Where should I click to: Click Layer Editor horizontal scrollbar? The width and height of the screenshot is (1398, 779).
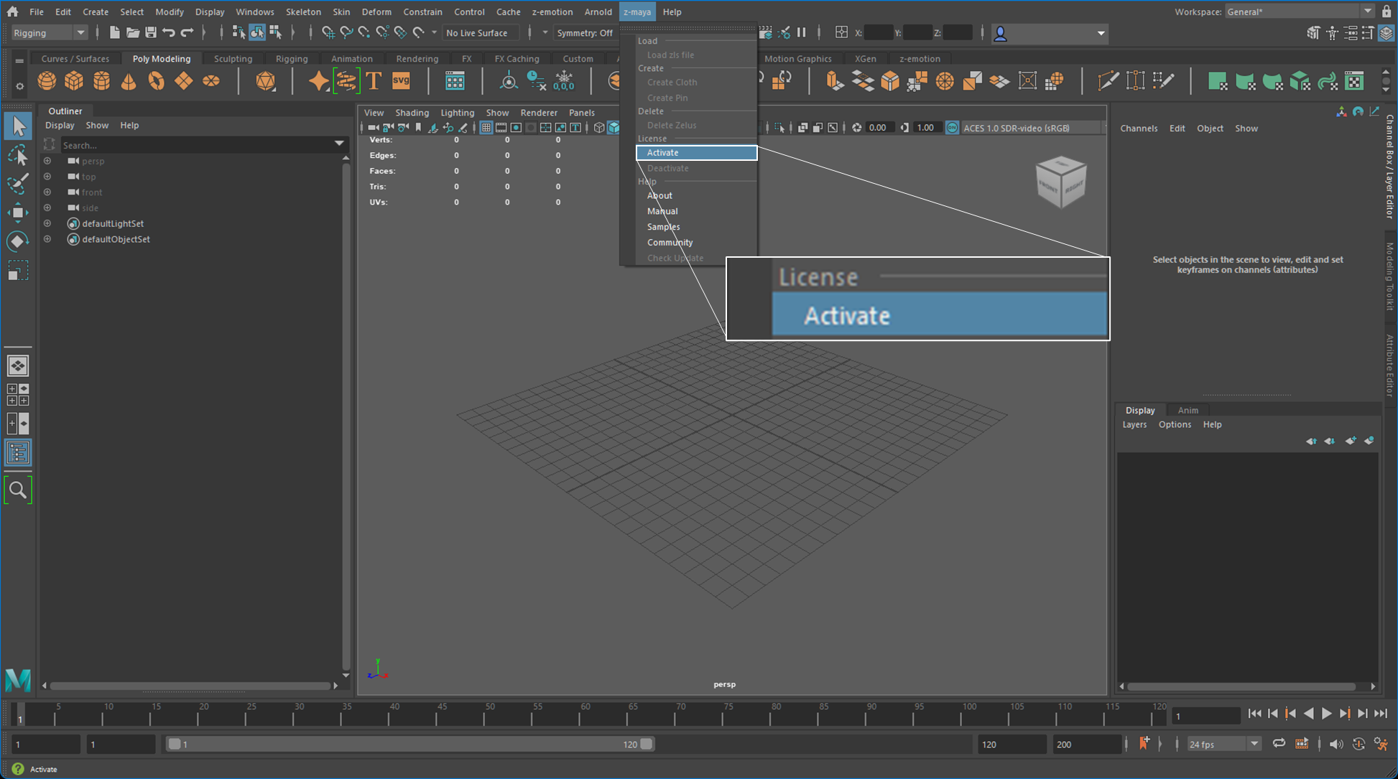tap(1241, 686)
